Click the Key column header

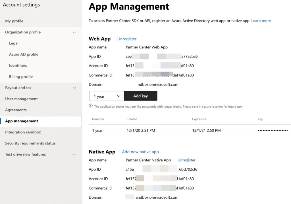pos(260,119)
